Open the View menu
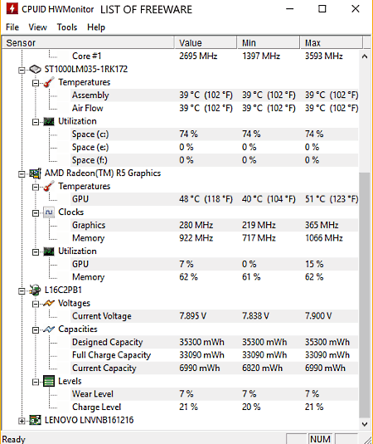The width and height of the screenshot is (373, 444). point(37,27)
